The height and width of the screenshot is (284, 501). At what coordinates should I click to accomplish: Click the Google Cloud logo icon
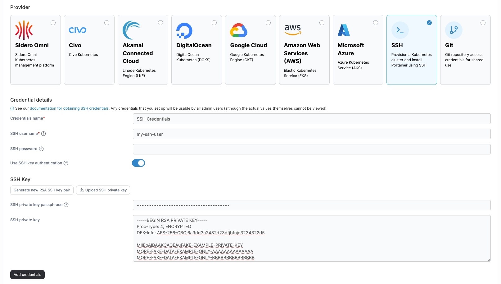238,30
